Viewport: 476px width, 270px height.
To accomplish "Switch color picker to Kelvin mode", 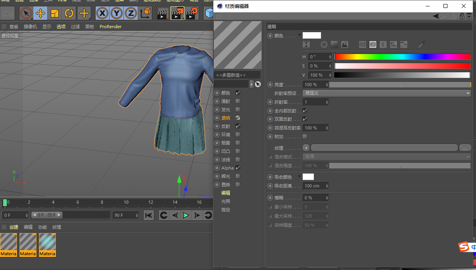I will point(383,44).
